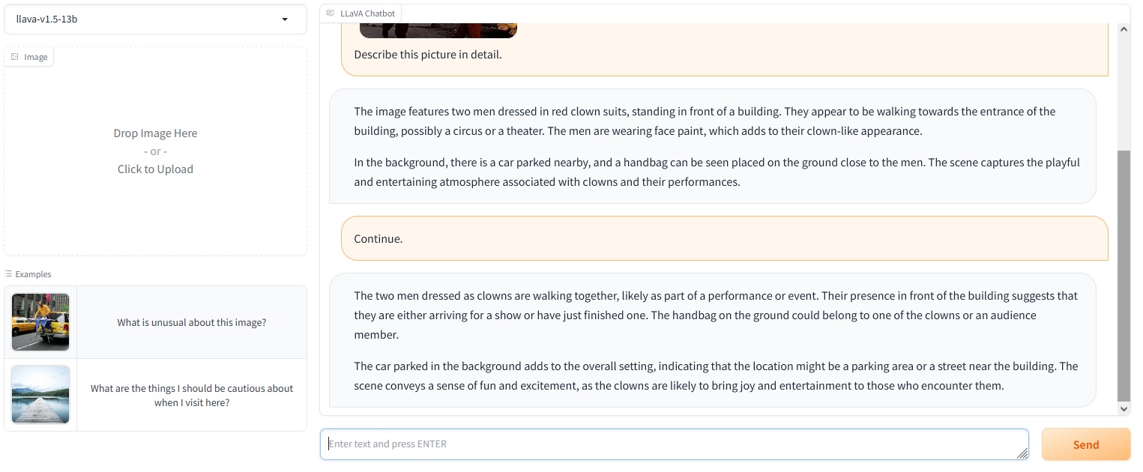Click the 'Enter text and press ENTER' field
The width and height of the screenshot is (1143, 472).
coord(674,444)
